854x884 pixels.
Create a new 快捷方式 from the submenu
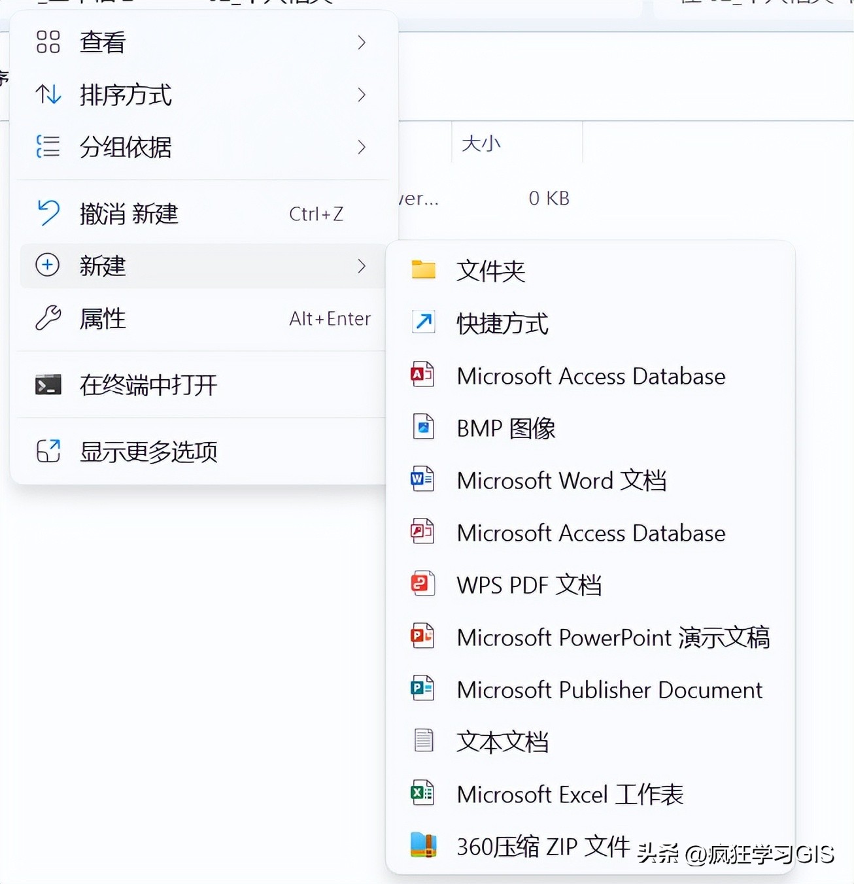(590, 322)
